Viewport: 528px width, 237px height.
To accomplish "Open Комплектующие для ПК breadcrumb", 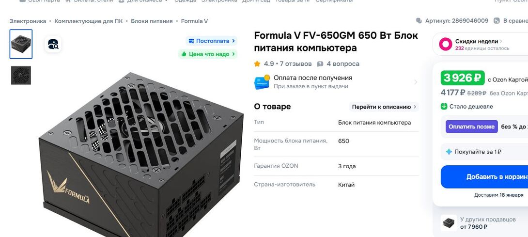I will pos(89,21).
